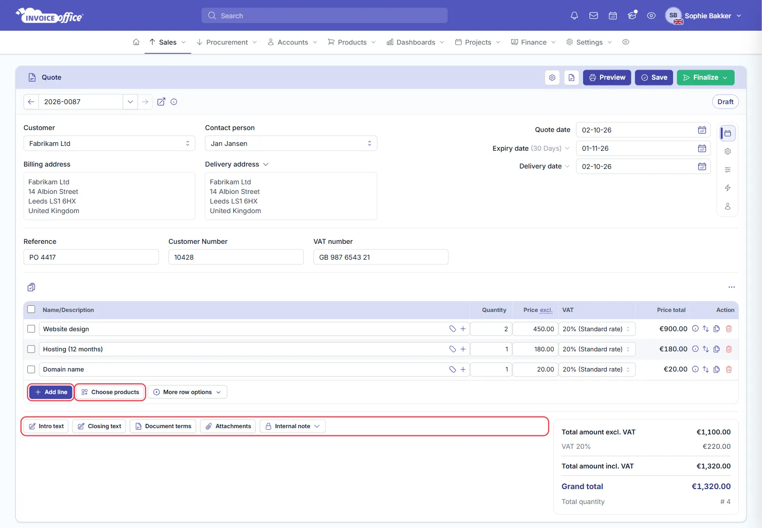The height and width of the screenshot is (528, 762).
Task: Open the Products menu
Action: pyautogui.click(x=352, y=42)
